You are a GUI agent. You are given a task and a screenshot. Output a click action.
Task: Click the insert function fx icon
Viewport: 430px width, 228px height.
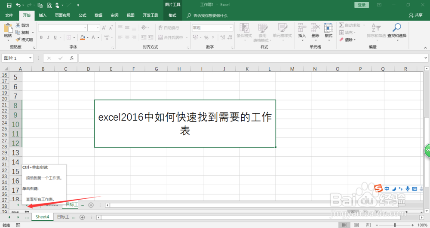point(71,58)
